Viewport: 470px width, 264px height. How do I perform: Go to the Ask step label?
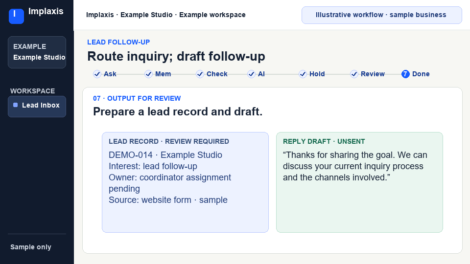pyautogui.click(x=110, y=74)
